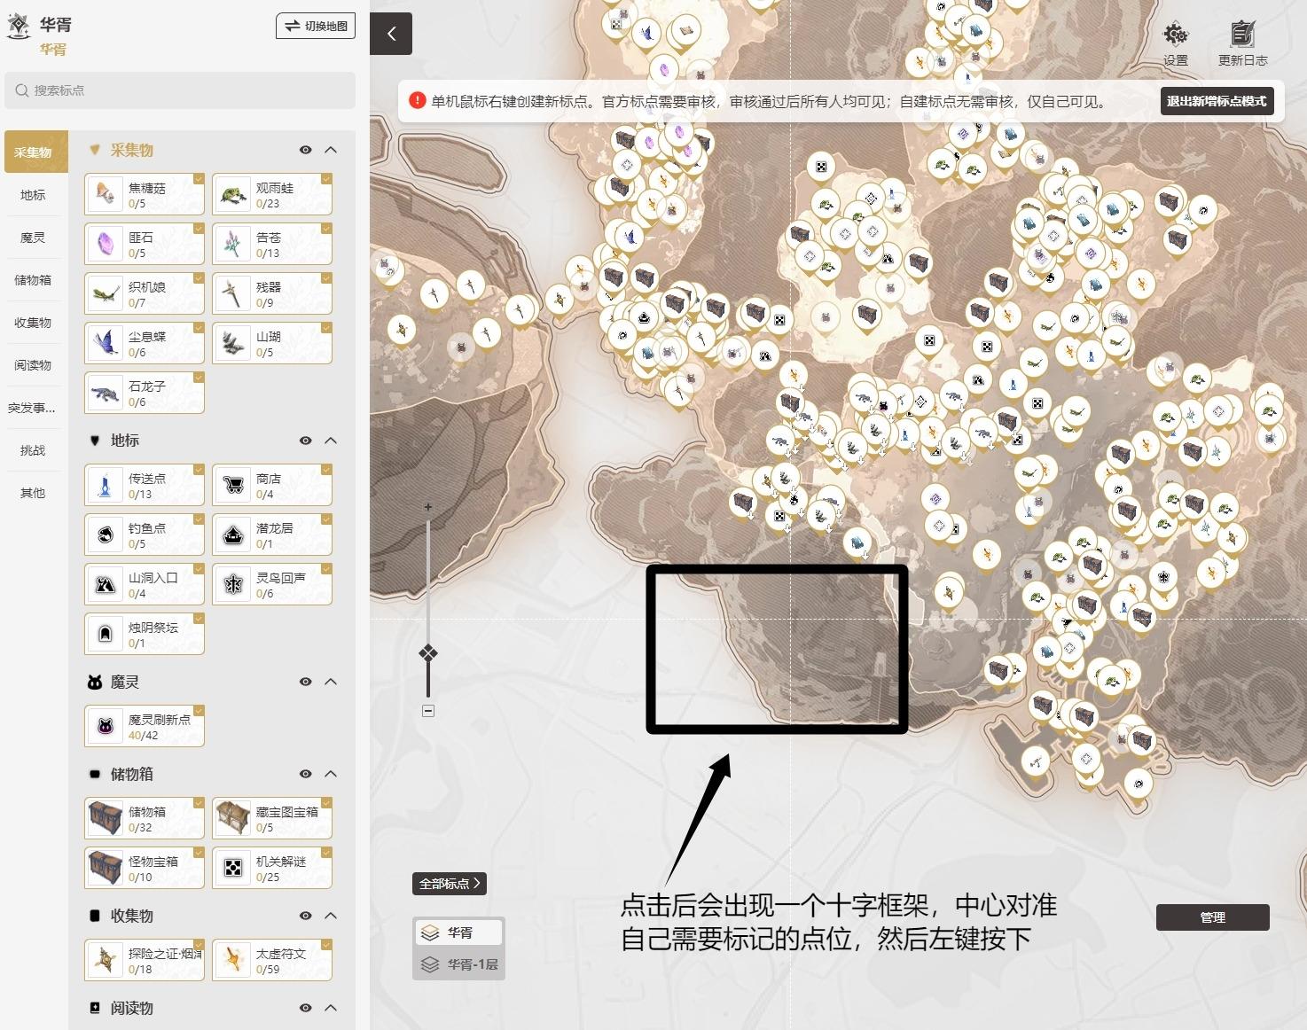The height and width of the screenshot is (1030, 1307).
Task: Expand the 全部标点 dropdown
Action: 450,884
